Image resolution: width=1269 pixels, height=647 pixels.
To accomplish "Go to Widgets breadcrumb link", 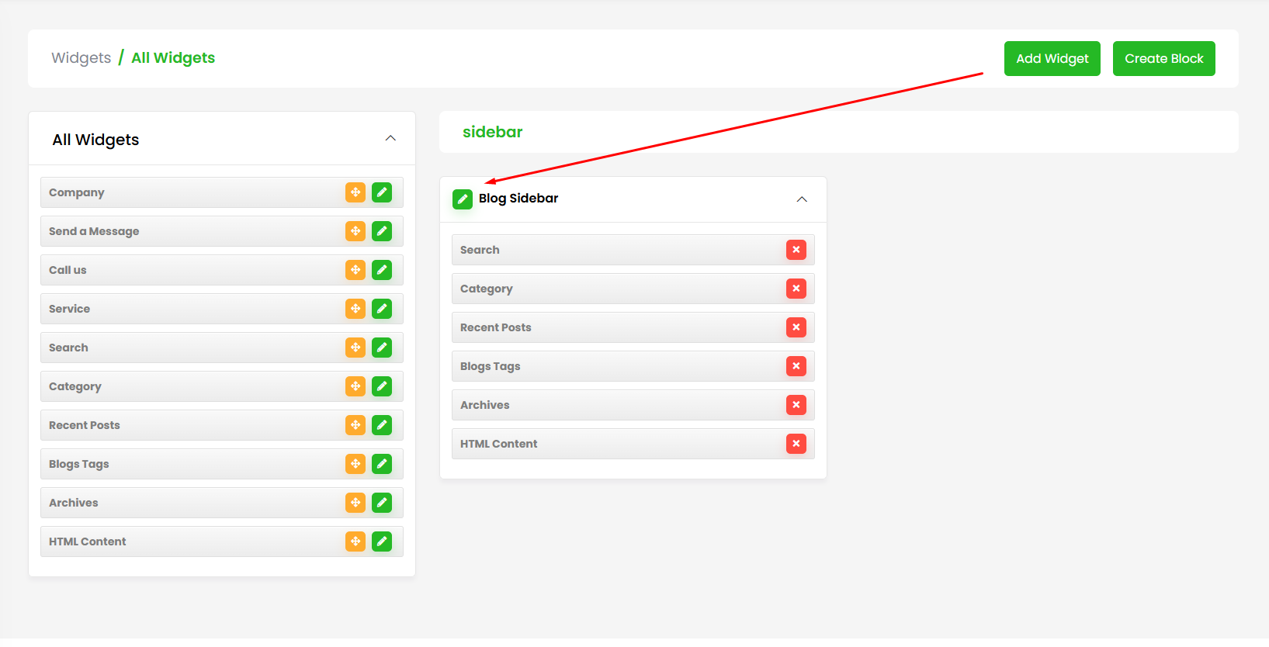I will pyautogui.click(x=81, y=58).
